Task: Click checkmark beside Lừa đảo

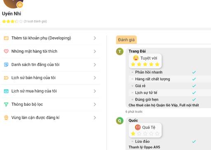Action: coord(194,141)
